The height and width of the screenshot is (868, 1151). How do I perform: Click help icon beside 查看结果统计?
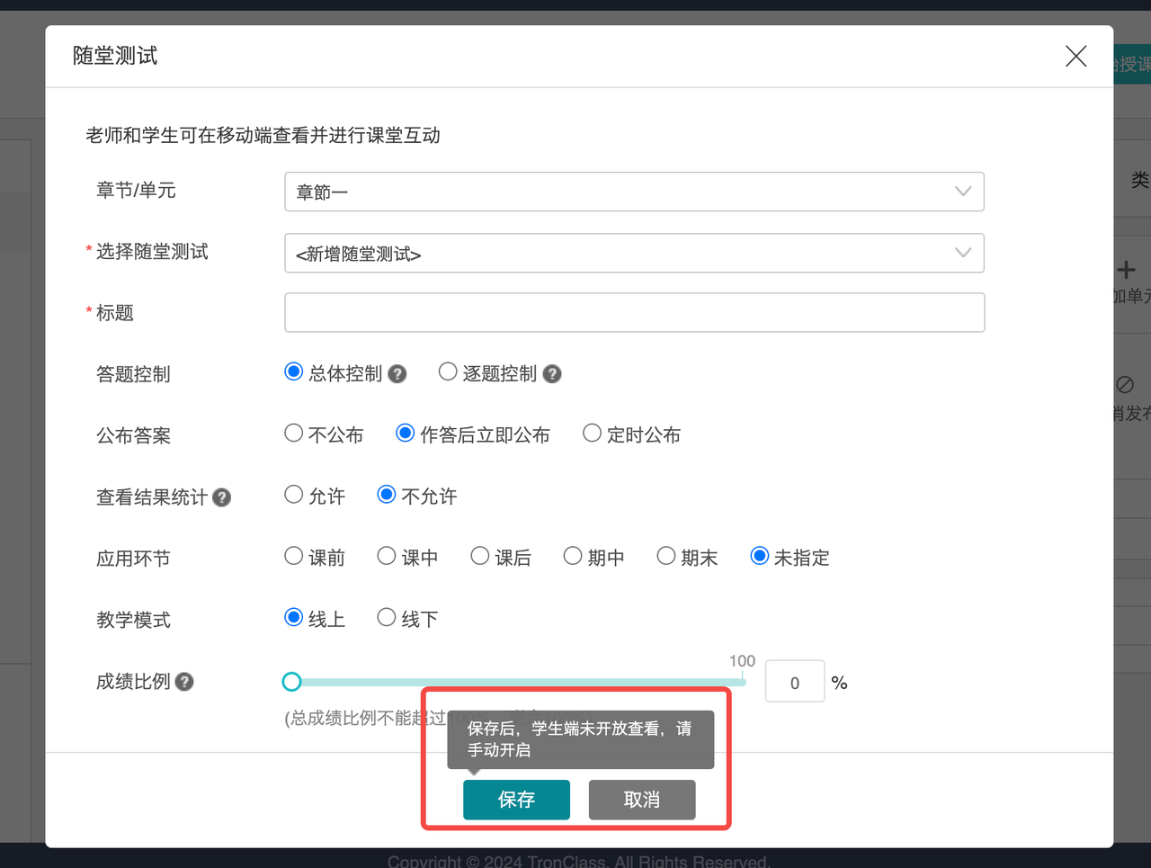[x=222, y=497]
